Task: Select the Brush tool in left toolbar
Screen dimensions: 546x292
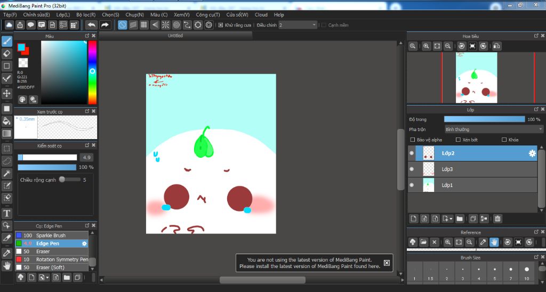Action: [7, 42]
